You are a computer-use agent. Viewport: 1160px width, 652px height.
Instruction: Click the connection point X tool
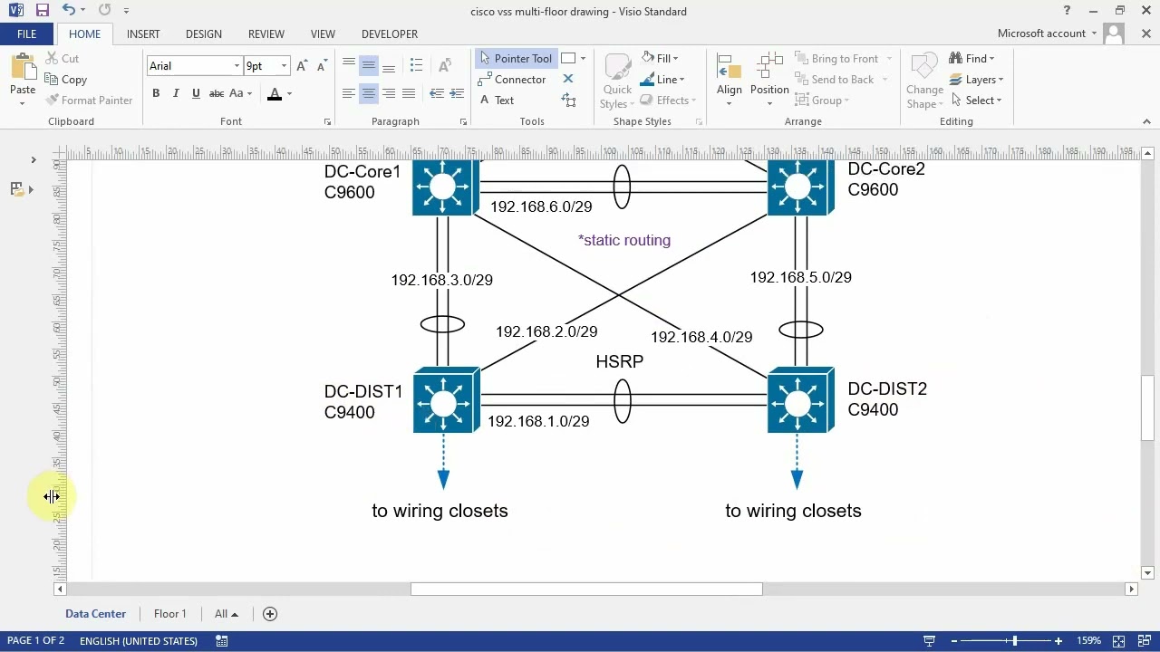568,79
